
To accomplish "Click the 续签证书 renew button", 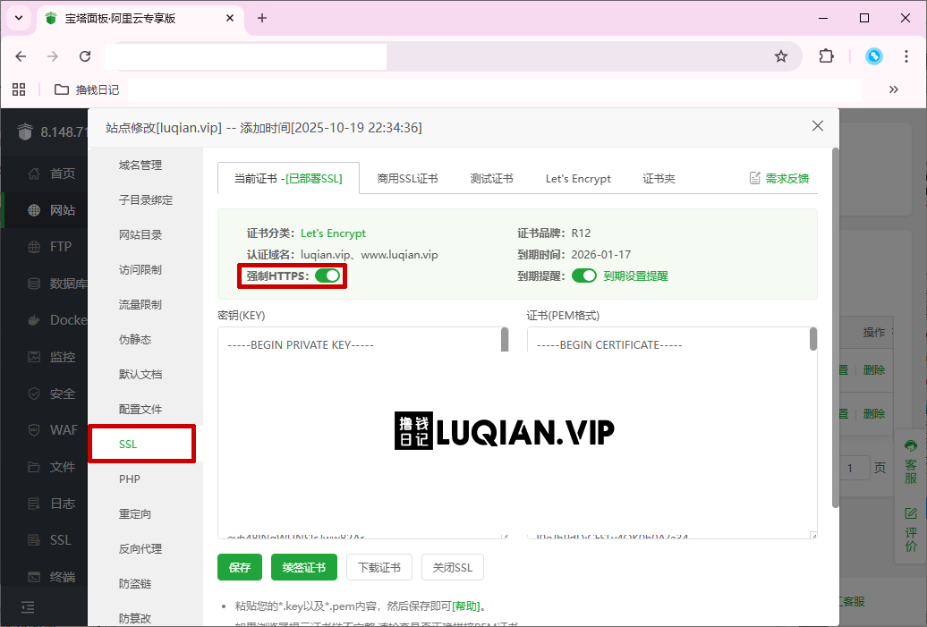I will 304,567.
